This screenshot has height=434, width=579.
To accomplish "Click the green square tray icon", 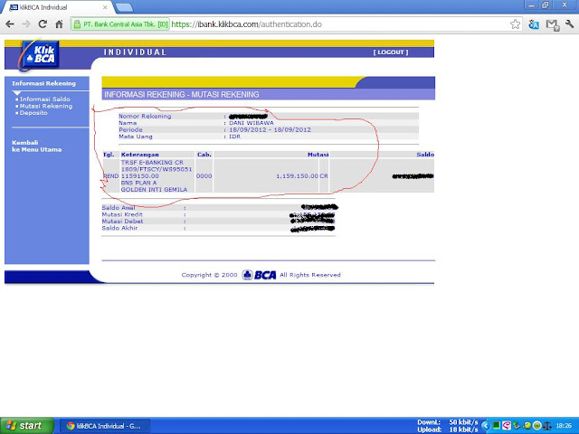I will [x=497, y=426].
